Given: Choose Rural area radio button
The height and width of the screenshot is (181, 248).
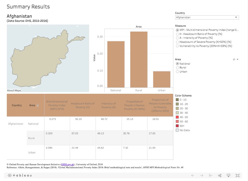Looking at the screenshot, I should click(x=177, y=68).
